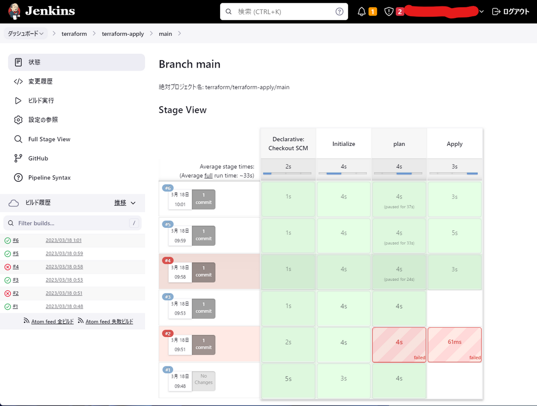This screenshot has height=406, width=537.
Task: Click the 状態 document icon
Action: (18, 62)
